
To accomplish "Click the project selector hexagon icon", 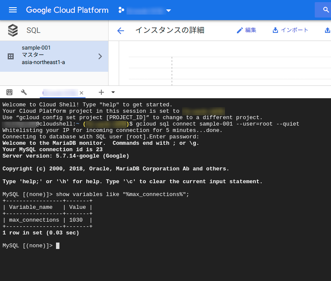I will (x=121, y=10).
